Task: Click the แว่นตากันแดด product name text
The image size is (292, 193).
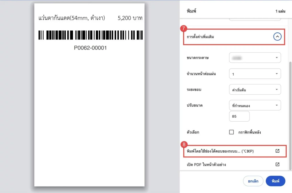Action: pyautogui.click(x=72, y=18)
